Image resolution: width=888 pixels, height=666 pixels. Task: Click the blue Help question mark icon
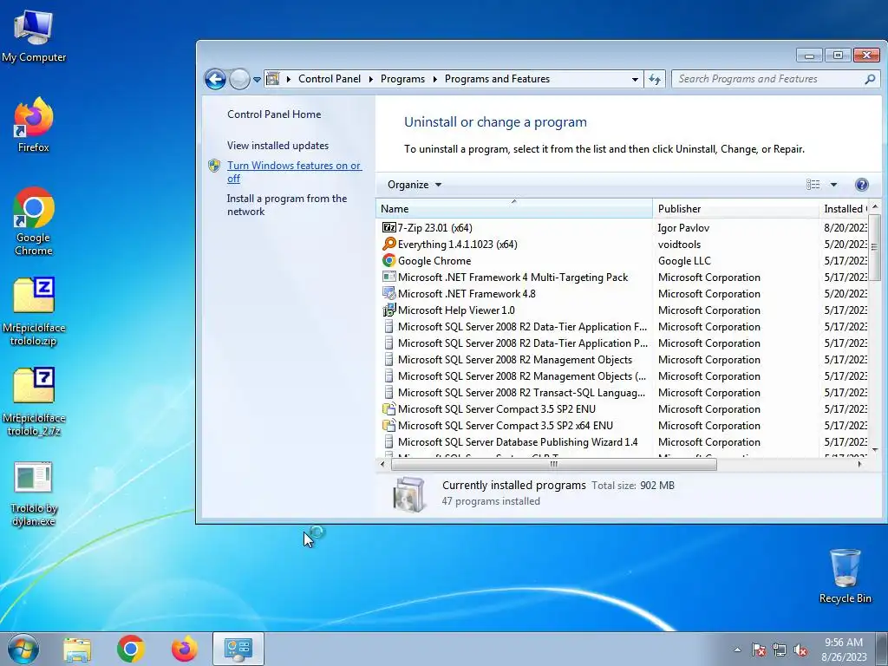861,185
